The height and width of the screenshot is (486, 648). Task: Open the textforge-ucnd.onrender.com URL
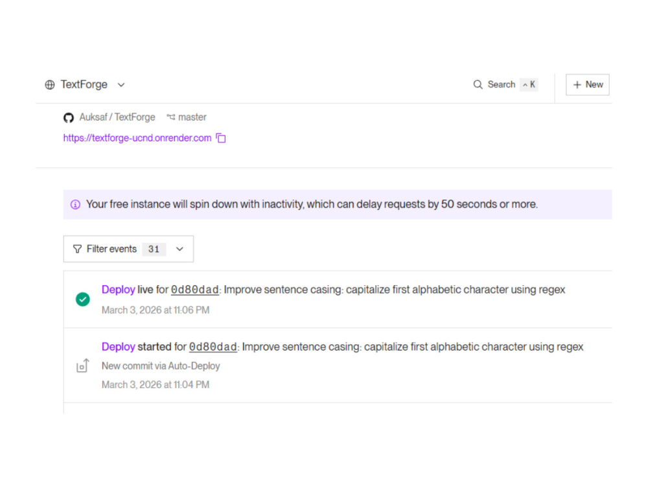137,138
